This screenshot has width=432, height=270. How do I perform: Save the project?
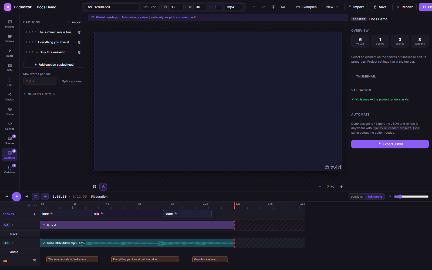[380, 7]
